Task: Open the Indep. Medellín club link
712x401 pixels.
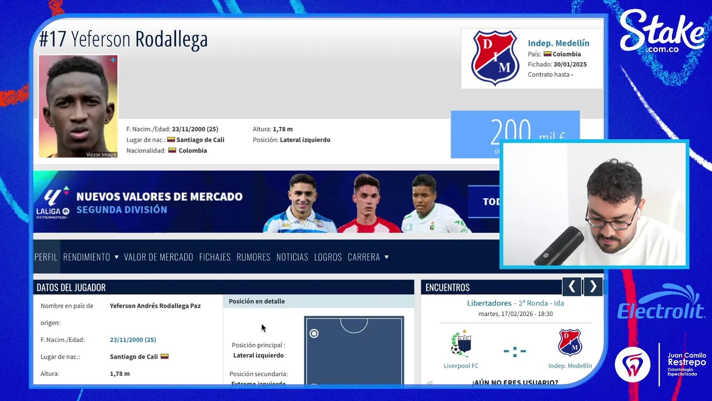Action: click(x=558, y=43)
